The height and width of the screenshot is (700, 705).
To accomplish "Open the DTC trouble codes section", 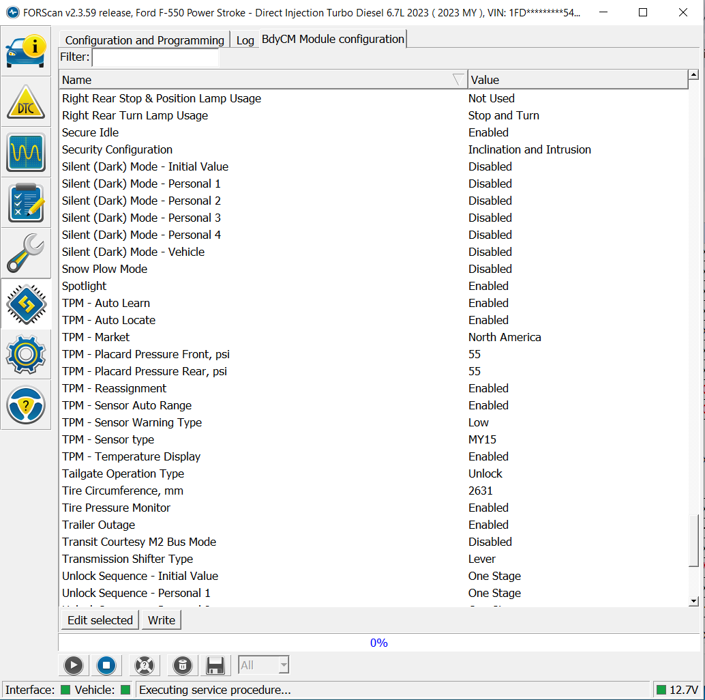I will [x=26, y=102].
